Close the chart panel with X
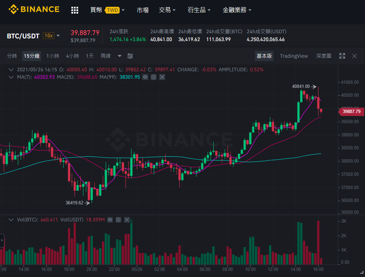This screenshot has height=277, width=365. tap(354, 56)
